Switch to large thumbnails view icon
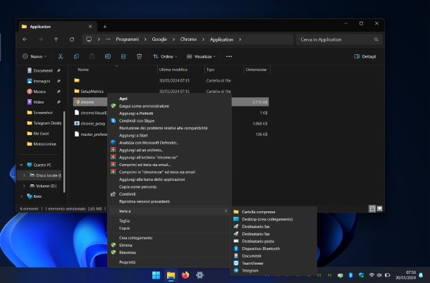 pyautogui.click(x=379, y=209)
